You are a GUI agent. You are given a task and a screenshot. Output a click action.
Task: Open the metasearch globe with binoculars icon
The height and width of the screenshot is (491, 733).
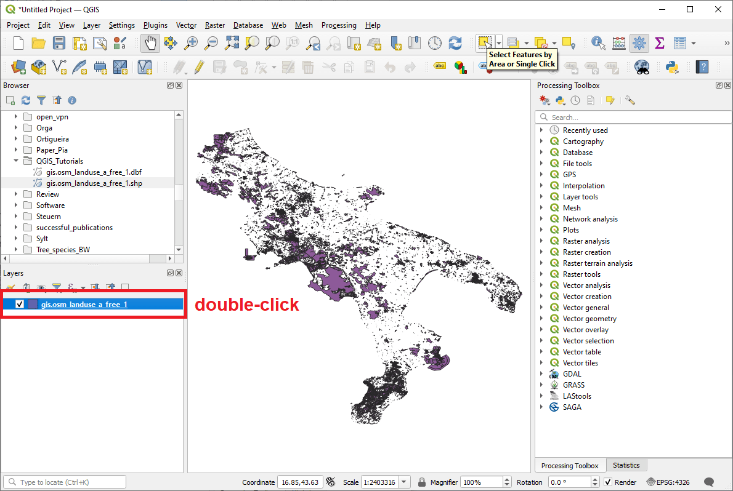tap(642, 67)
